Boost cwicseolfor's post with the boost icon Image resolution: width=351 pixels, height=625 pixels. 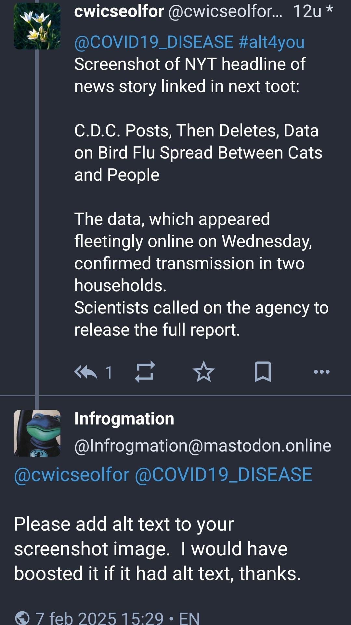point(145,371)
